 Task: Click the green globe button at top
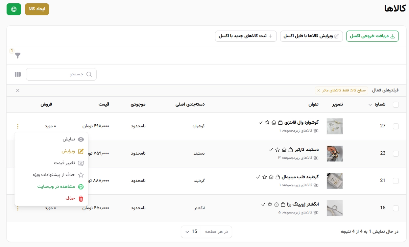tap(14, 9)
